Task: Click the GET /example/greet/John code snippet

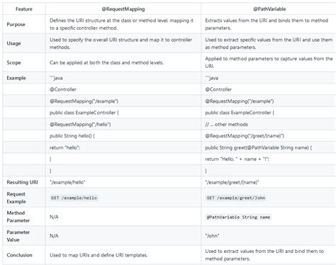Action: (x=236, y=198)
